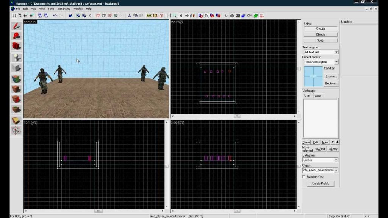
Task: Click the Create Prefab button
Action: point(321,184)
